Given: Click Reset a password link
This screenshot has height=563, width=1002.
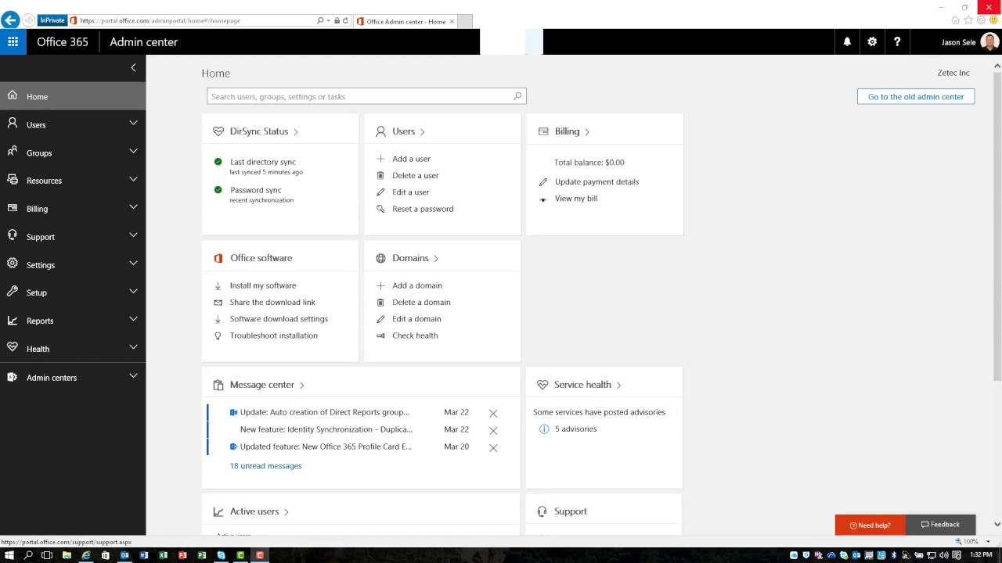Looking at the screenshot, I should [423, 209].
